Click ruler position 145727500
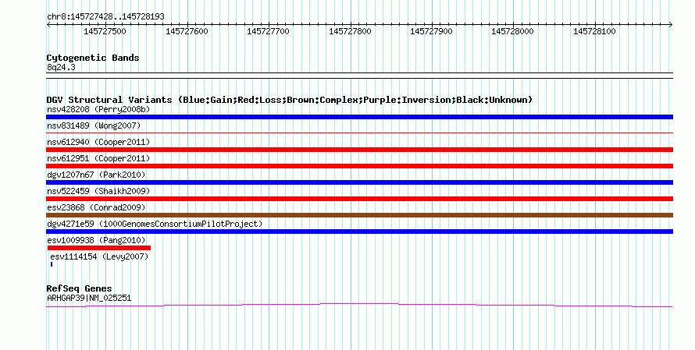Image resolution: width=695 pixels, height=350 pixels. coord(105,31)
